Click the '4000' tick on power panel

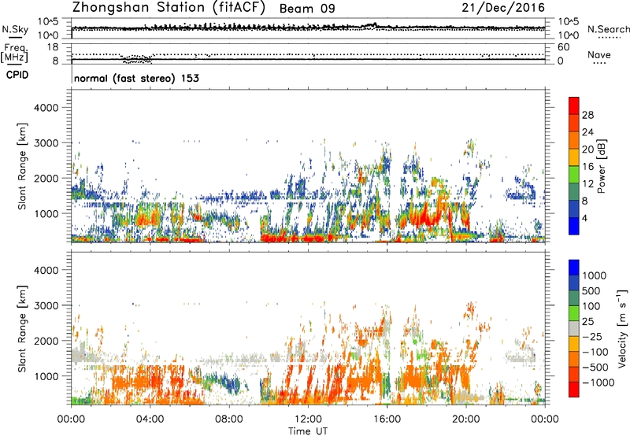(46, 108)
